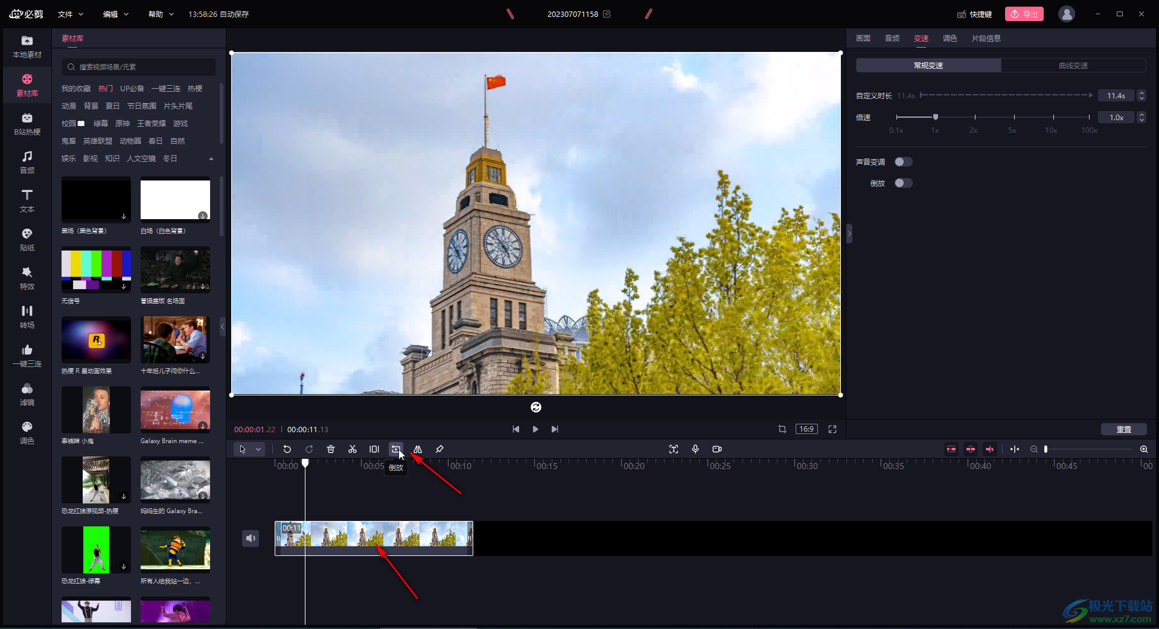Play the preview video
The height and width of the screenshot is (629, 1159).
pos(535,429)
